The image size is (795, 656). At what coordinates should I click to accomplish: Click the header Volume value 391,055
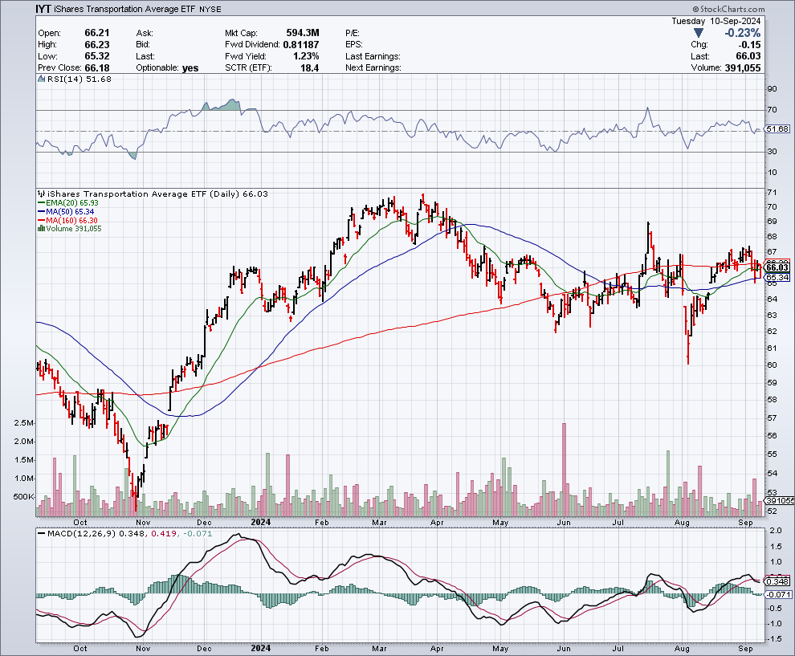[742, 68]
